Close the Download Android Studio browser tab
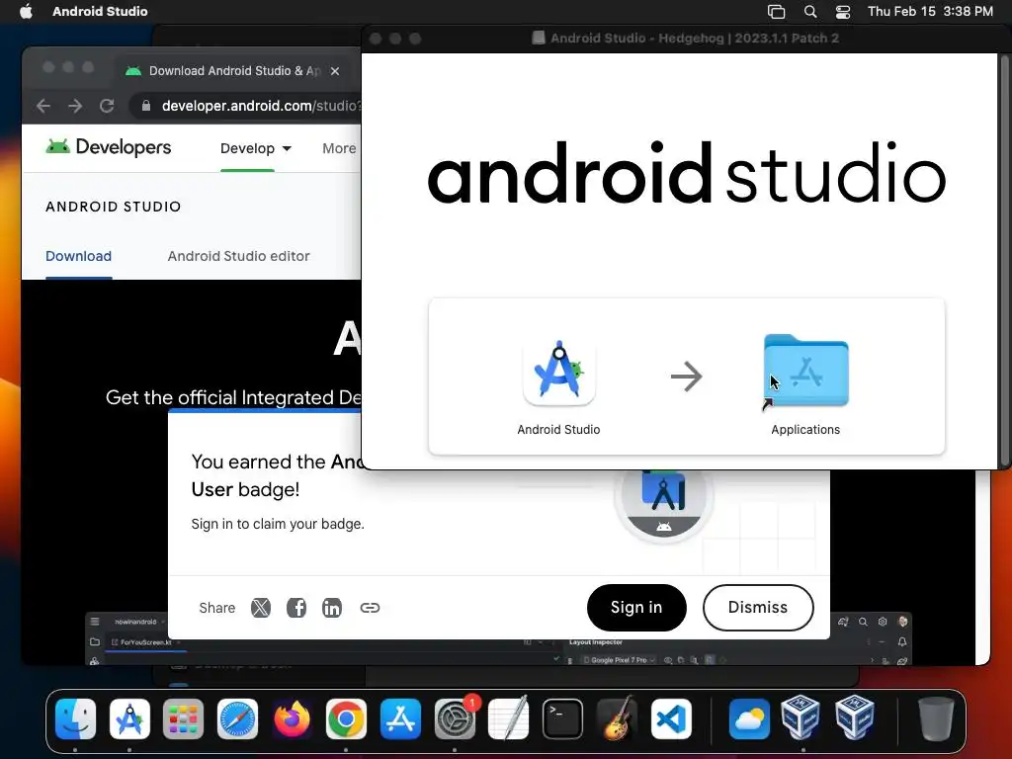The image size is (1012, 759). click(335, 71)
